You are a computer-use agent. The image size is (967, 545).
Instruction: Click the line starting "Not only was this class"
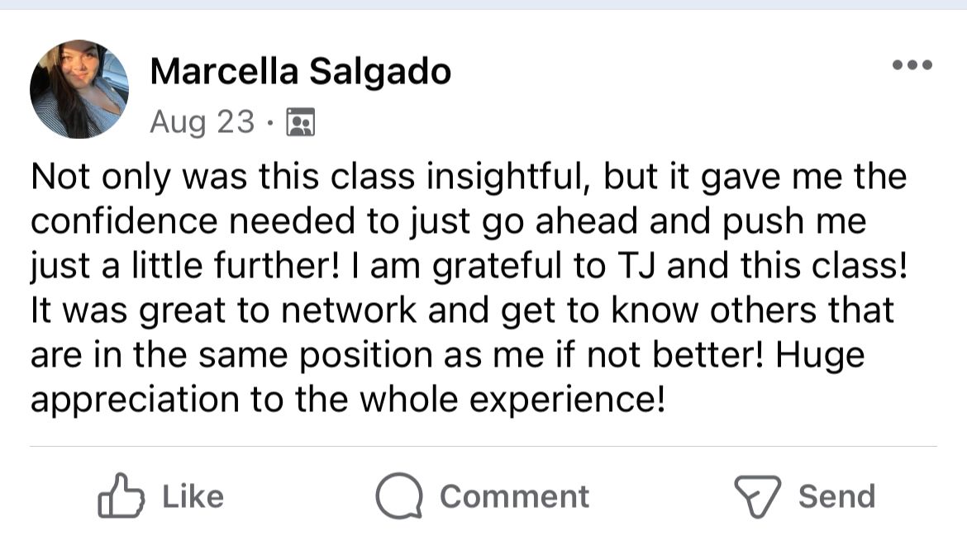pos(469,178)
